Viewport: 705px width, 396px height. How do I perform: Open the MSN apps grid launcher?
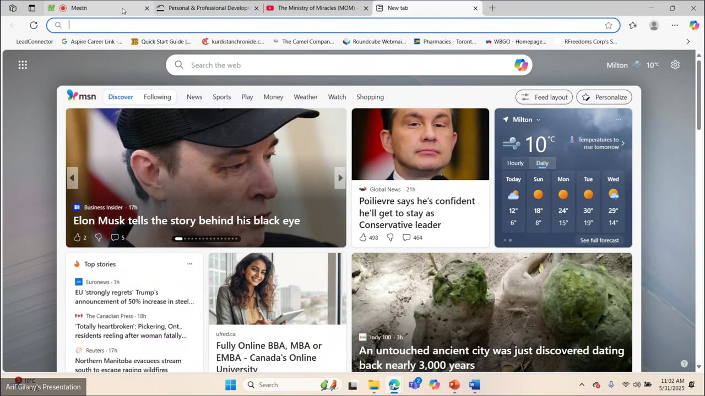pyautogui.click(x=23, y=65)
